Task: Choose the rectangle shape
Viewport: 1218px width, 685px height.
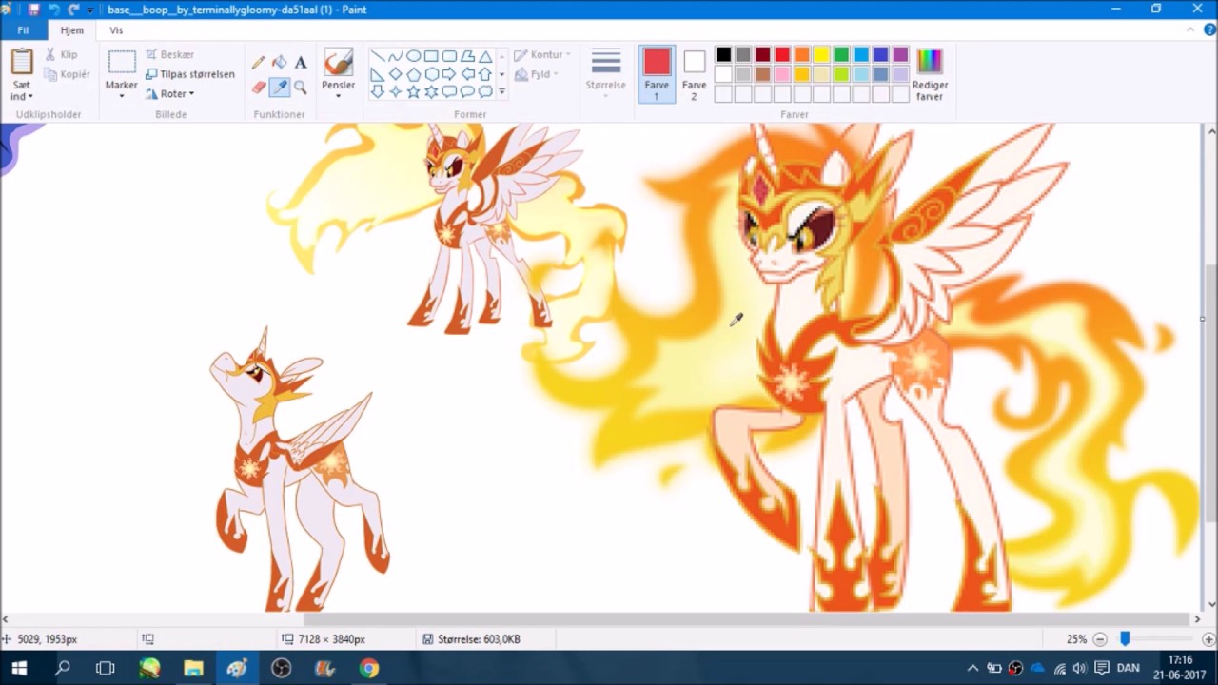Action: coord(431,56)
